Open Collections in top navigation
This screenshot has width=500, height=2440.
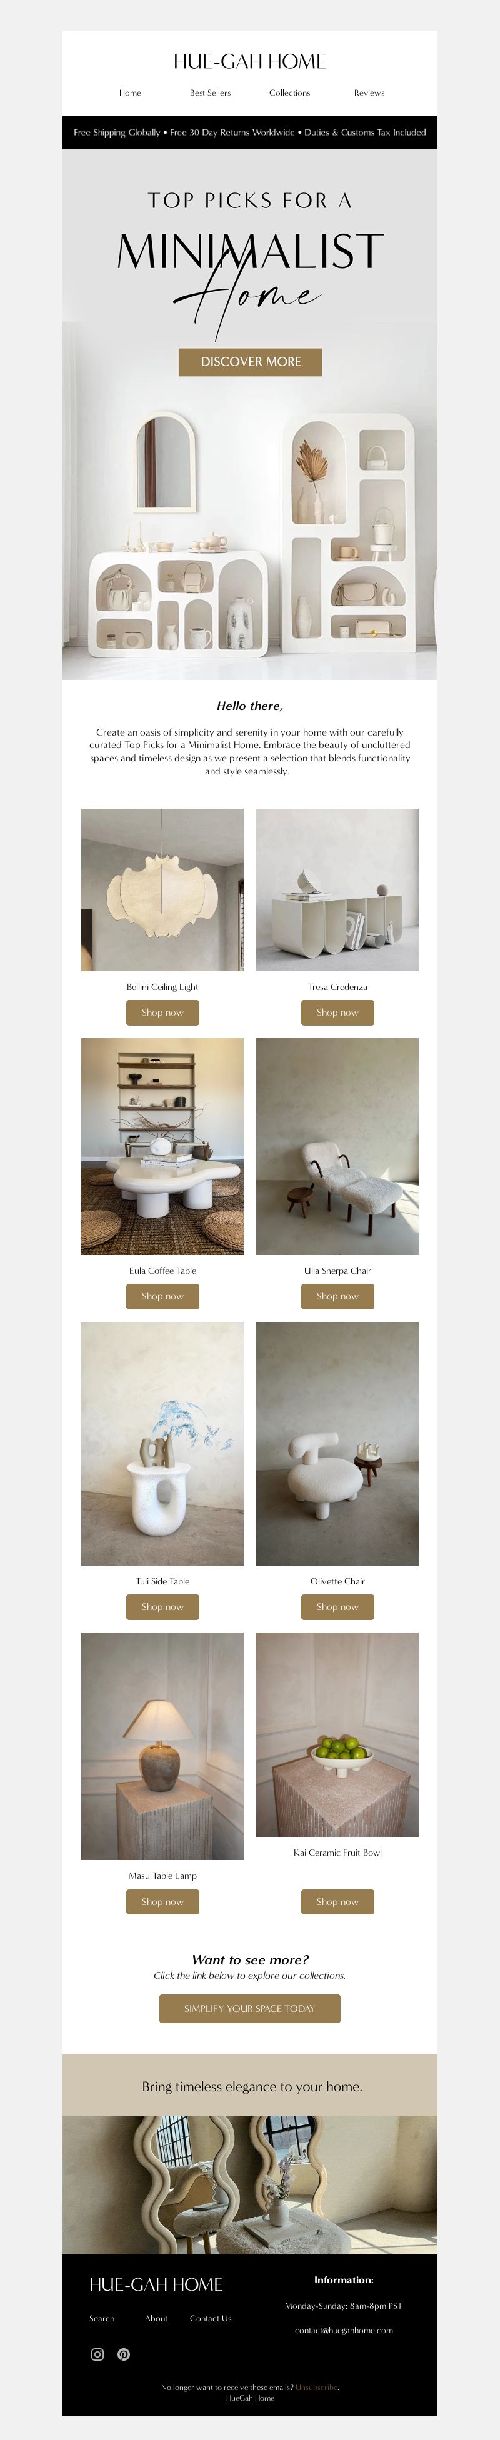click(x=290, y=93)
